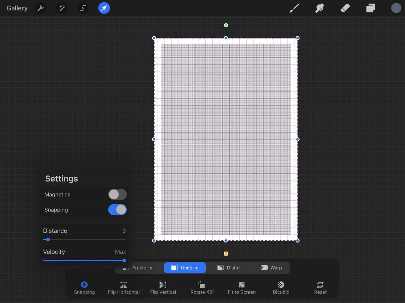
Task: Reset the transformation
Action: pyautogui.click(x=320, y=288)
